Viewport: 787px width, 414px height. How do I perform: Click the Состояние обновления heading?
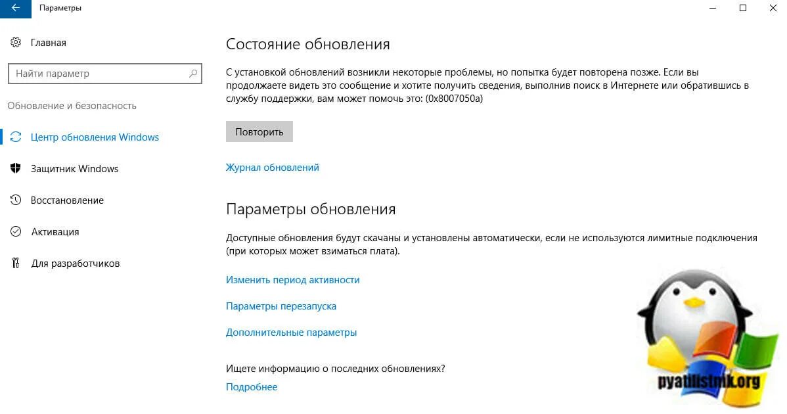[x=307, y=44]
